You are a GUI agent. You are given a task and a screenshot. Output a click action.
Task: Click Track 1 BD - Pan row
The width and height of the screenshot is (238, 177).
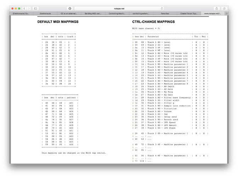[x=170, y=114]
